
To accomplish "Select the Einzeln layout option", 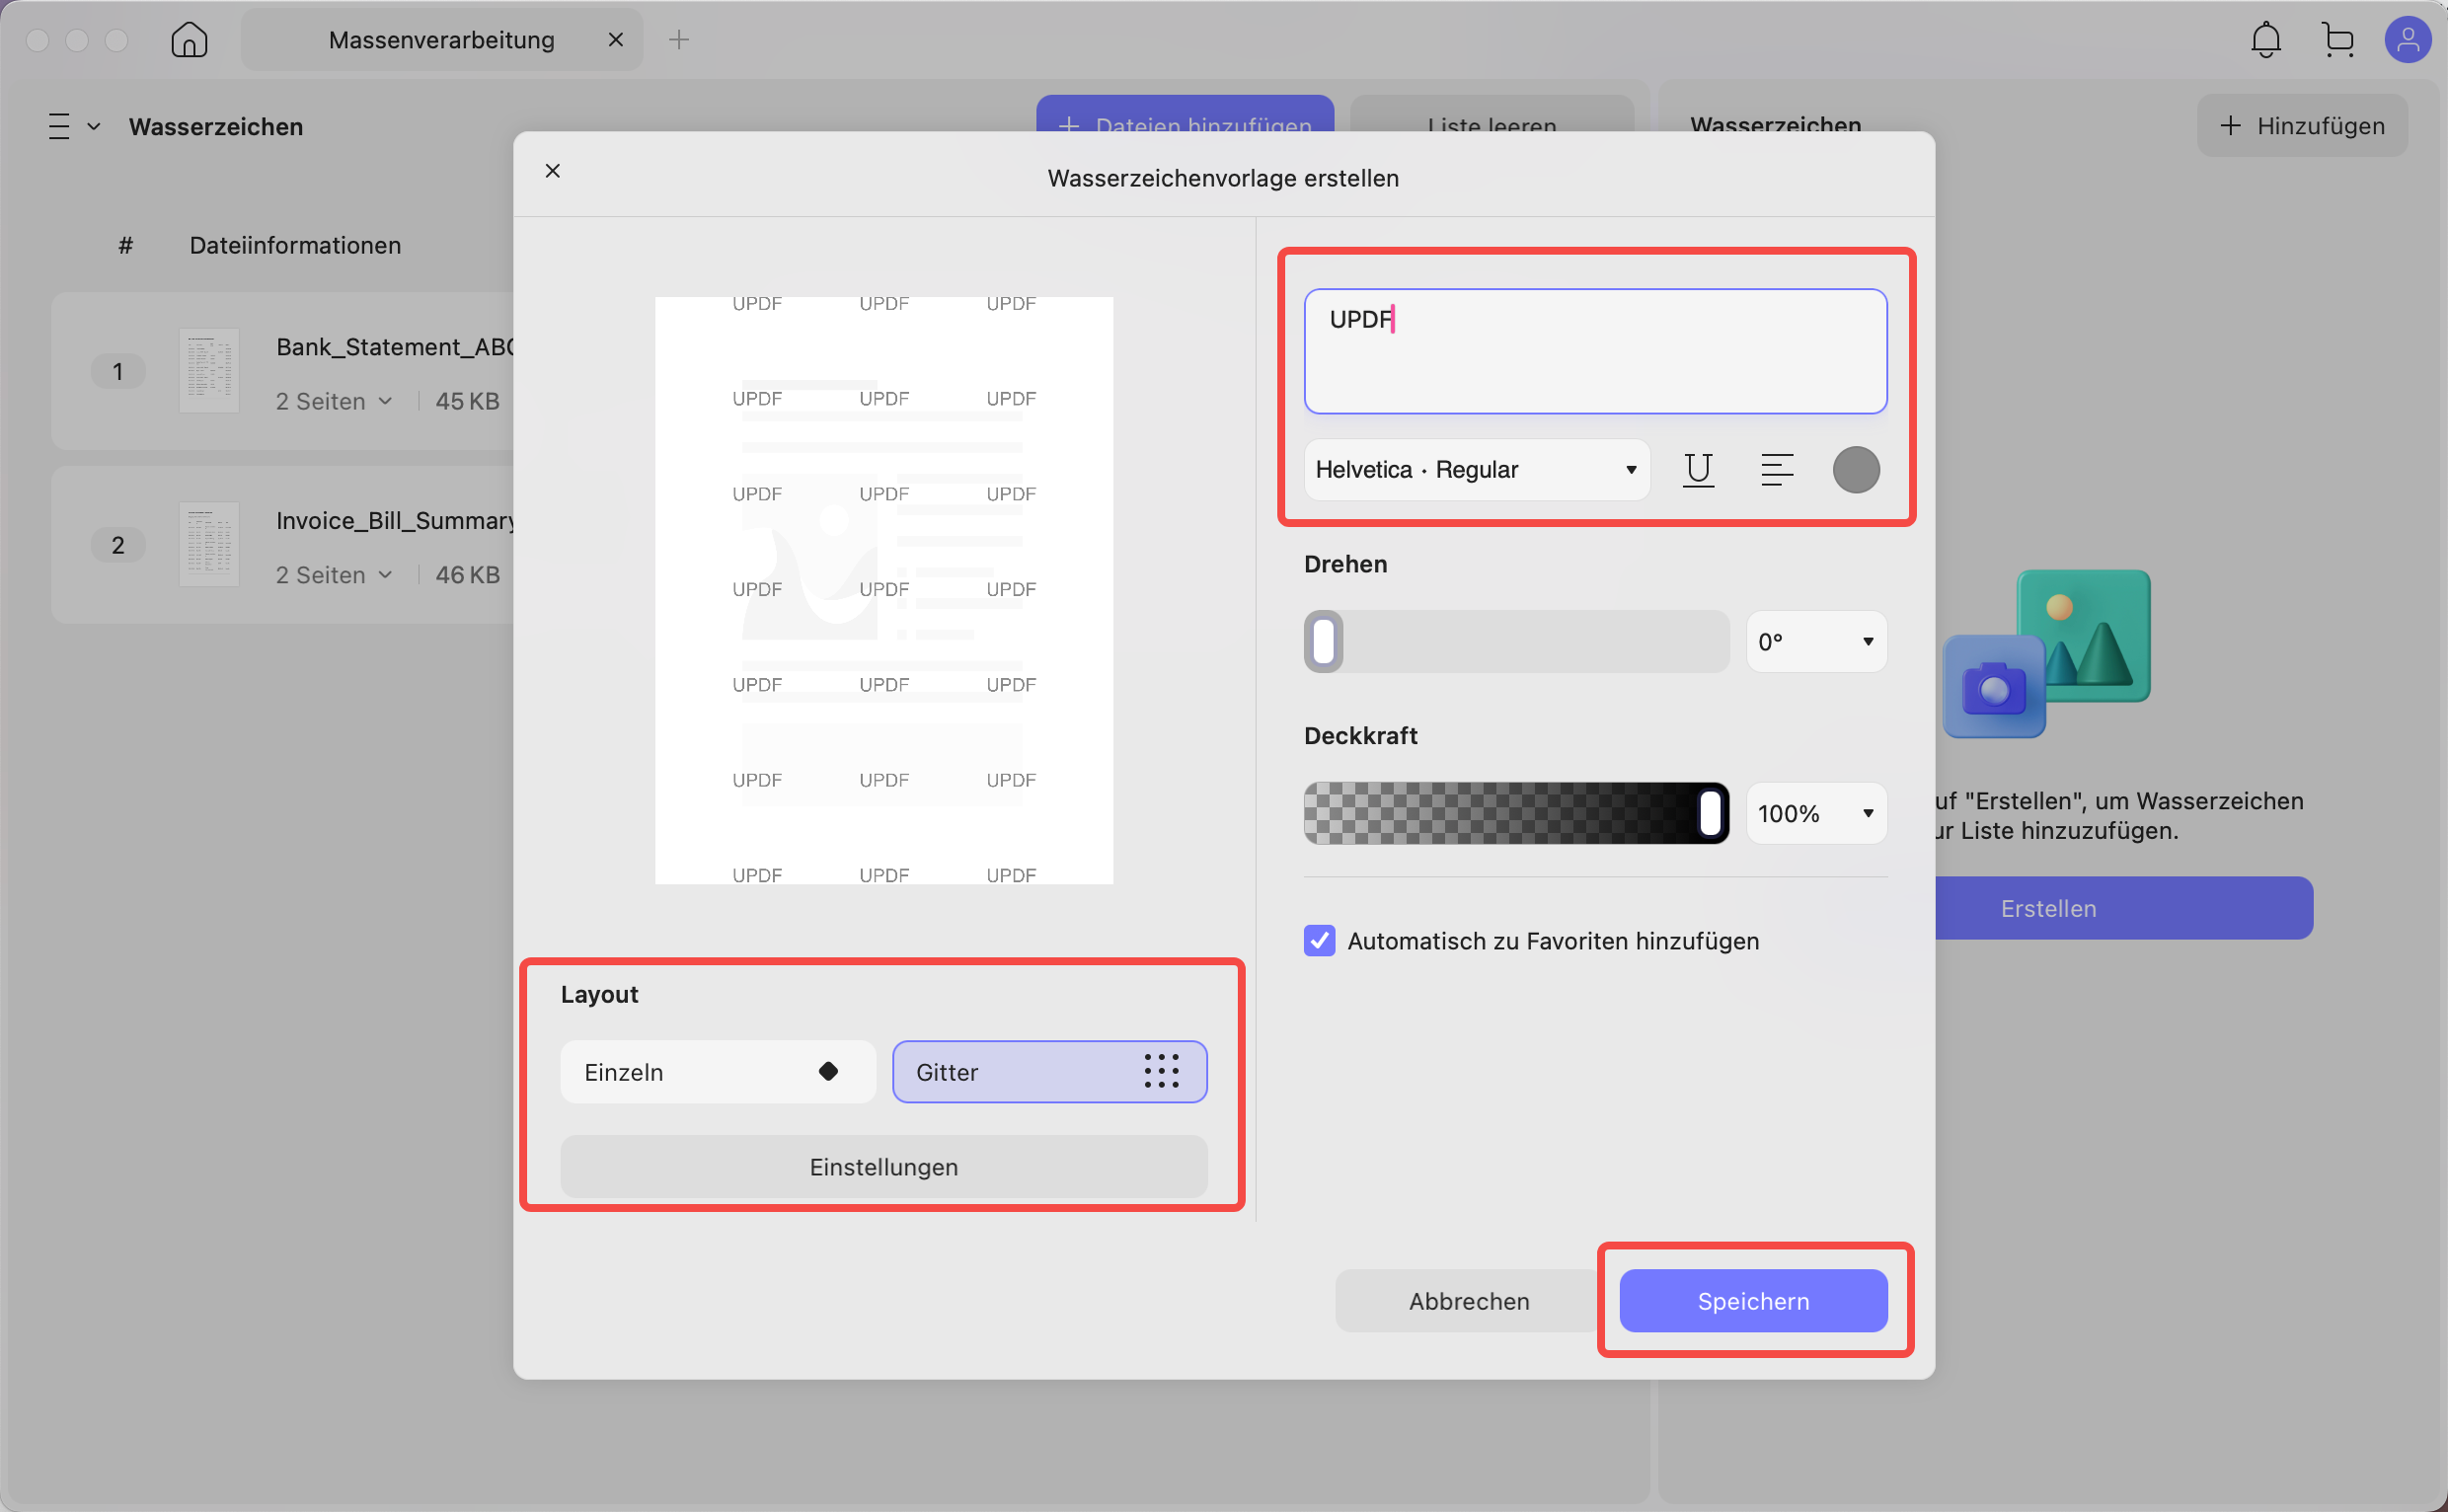I will click(718, 1072).
